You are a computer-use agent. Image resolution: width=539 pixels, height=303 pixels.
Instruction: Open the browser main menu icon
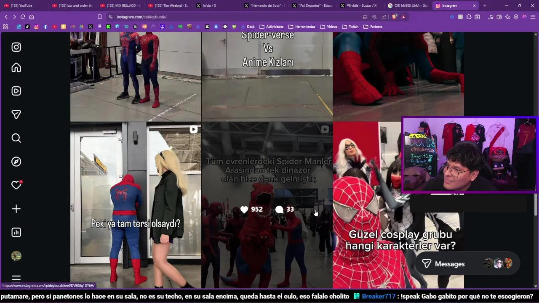pyautogui.click(x=533, y=17)
